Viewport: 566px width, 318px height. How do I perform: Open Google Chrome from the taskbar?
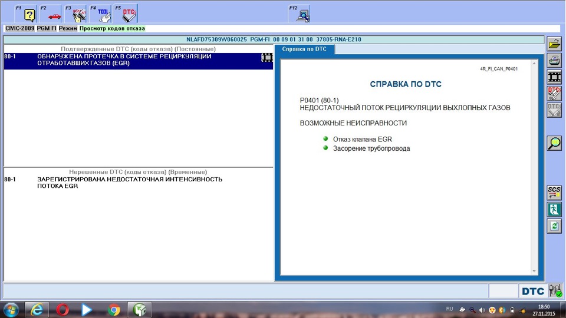click(x=114, y=310)
